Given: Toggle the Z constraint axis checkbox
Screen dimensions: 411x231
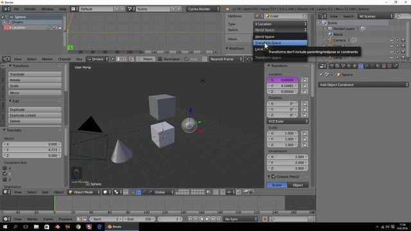Looking at the screenshot, I should [4, 180].
